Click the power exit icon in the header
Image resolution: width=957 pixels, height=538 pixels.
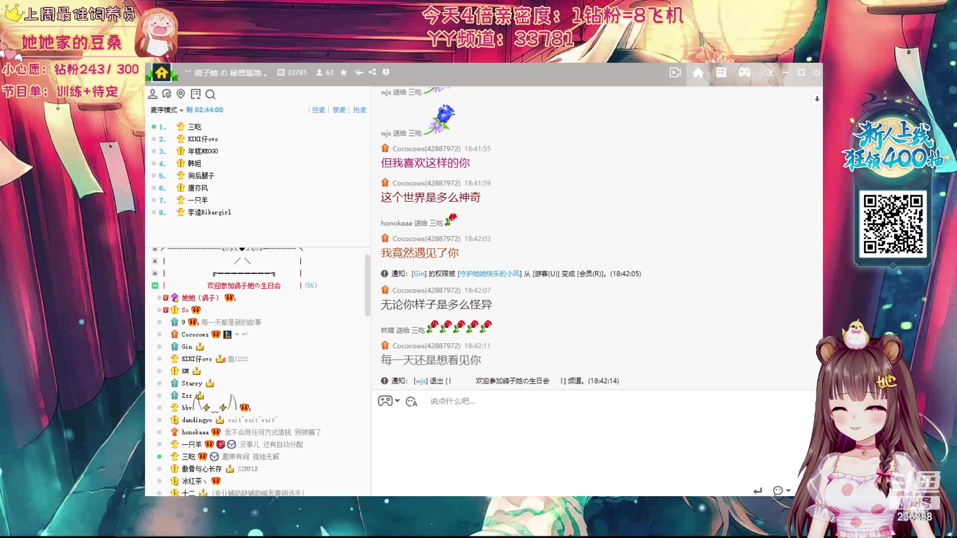816,72
